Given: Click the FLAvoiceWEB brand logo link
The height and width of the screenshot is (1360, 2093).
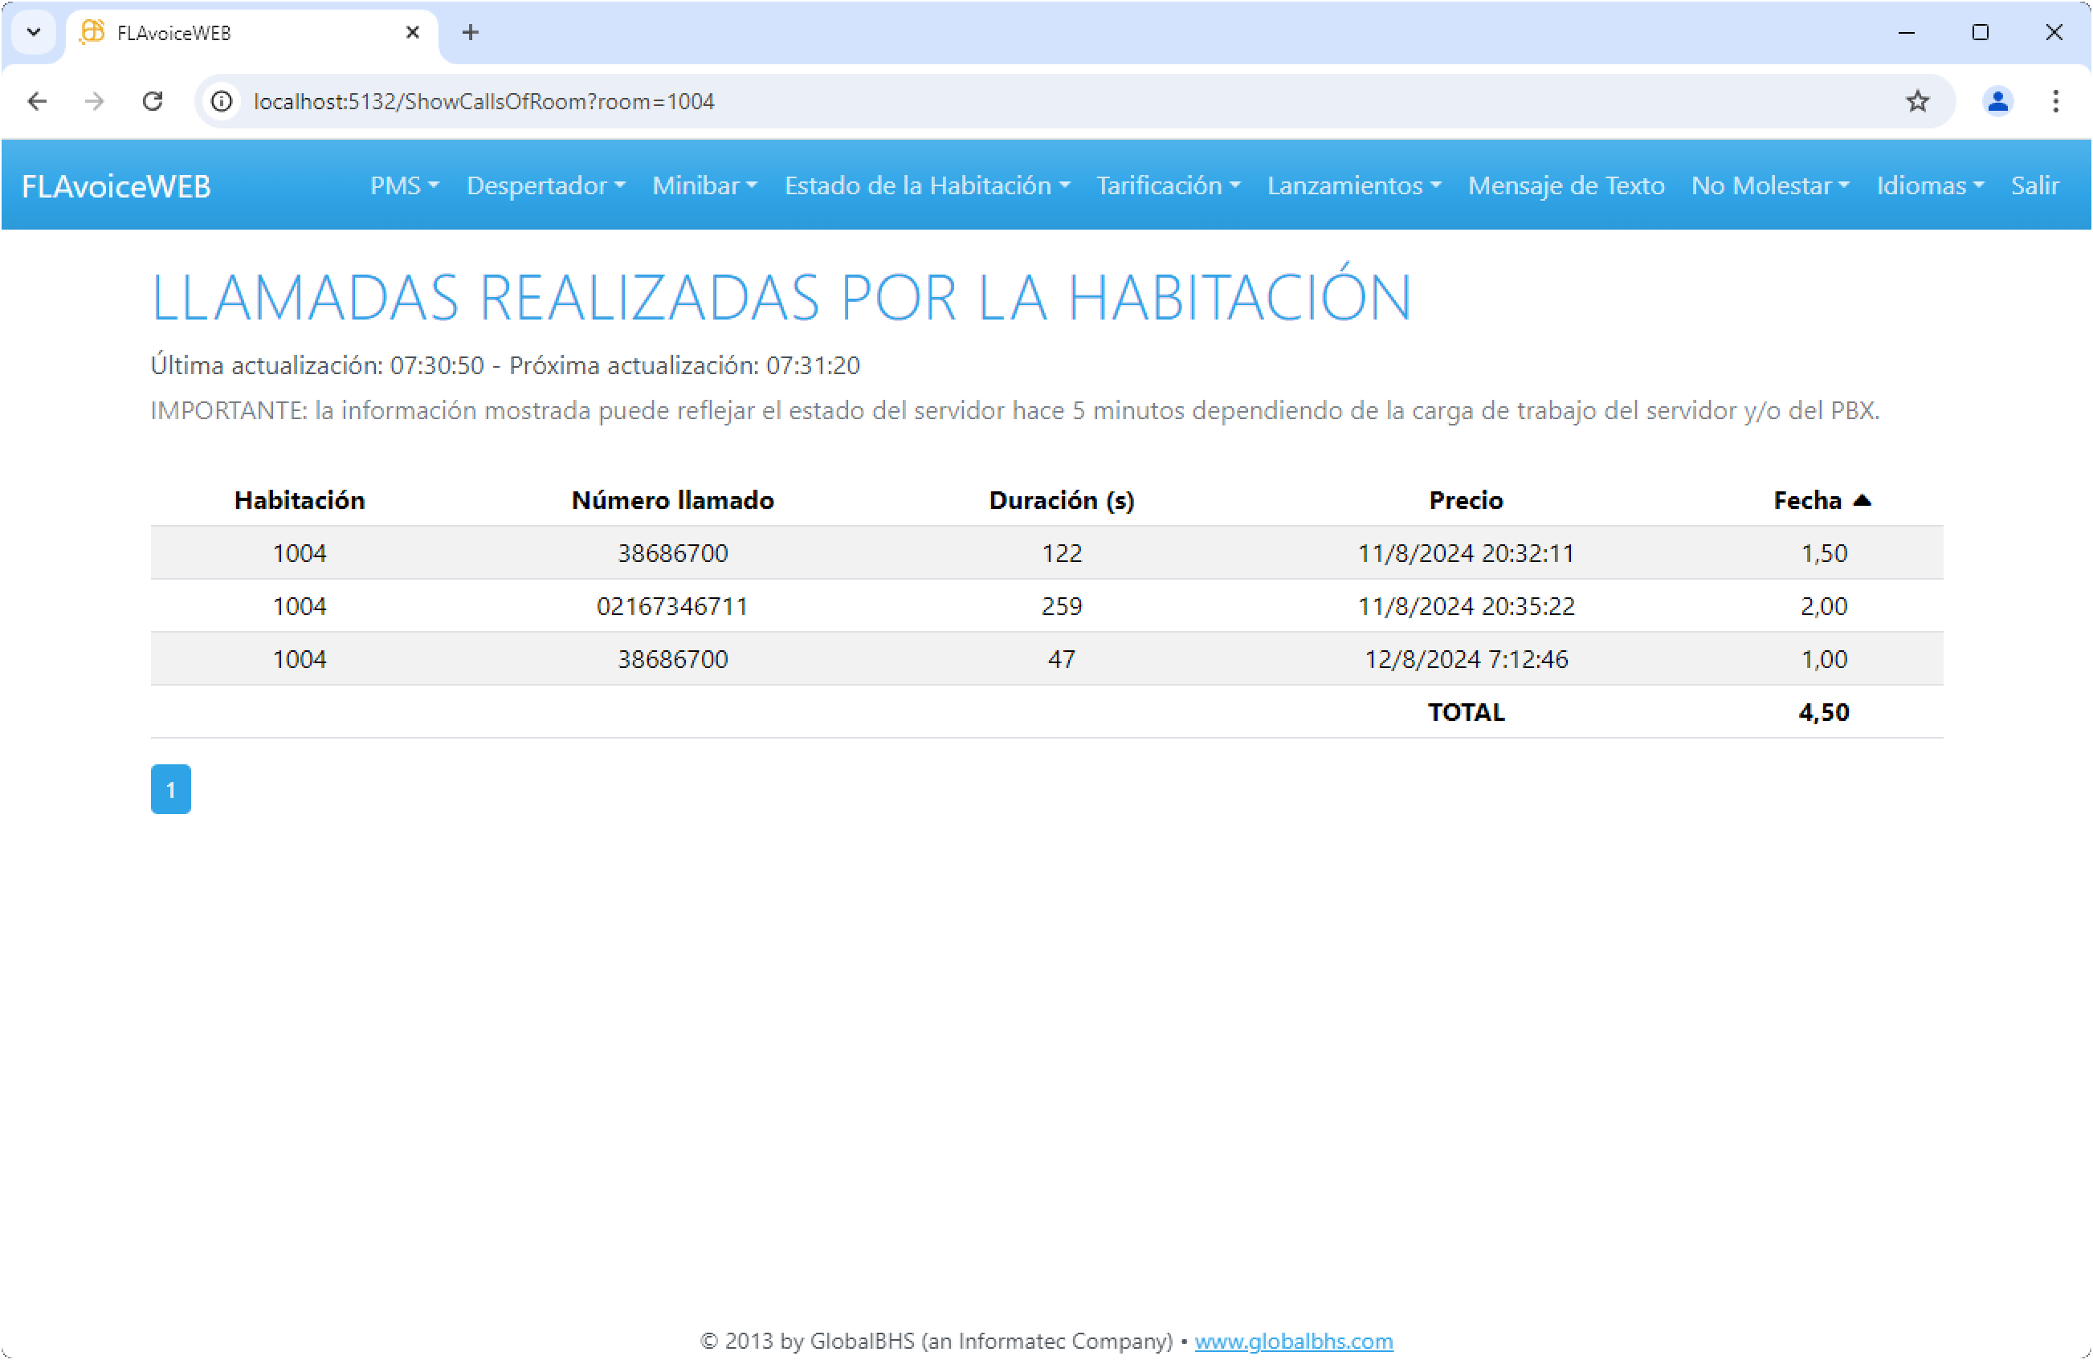Looking at the screenshot, I should (x=116, y=186).
